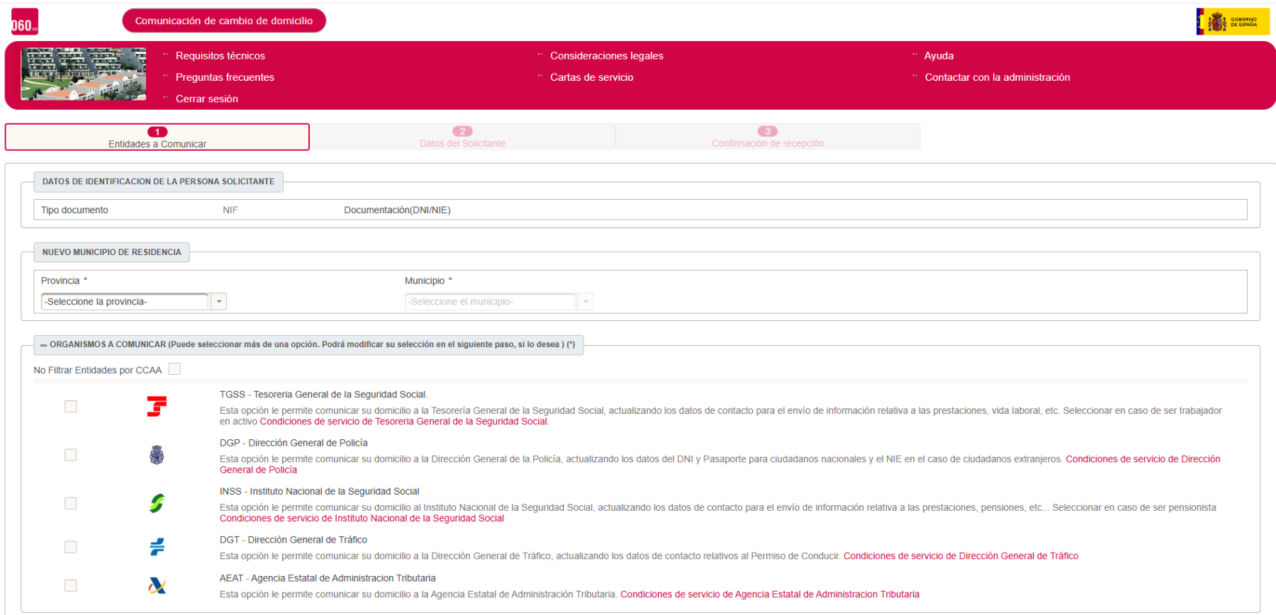Tick the DGT Dirección General de Tráfico checkbox
1276x615 pixels.
tap(71, 547)
